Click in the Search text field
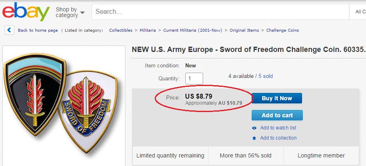 220,12
